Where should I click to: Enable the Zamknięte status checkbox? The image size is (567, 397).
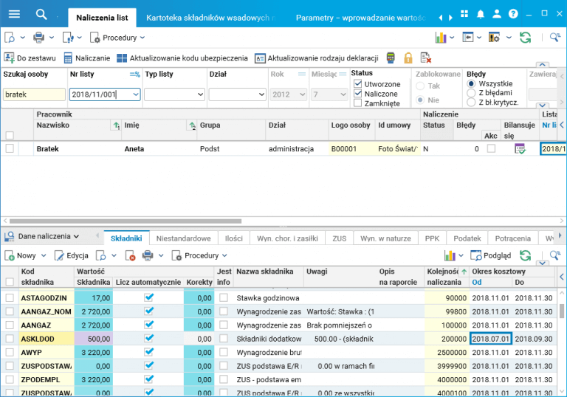tap(358, 103)
